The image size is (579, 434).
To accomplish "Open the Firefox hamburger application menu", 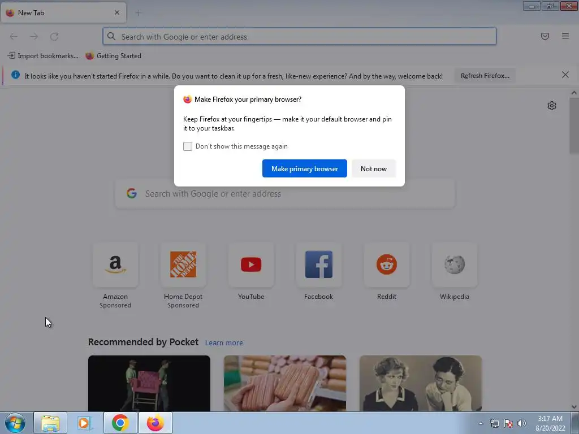I will click(x=565, y=36).
